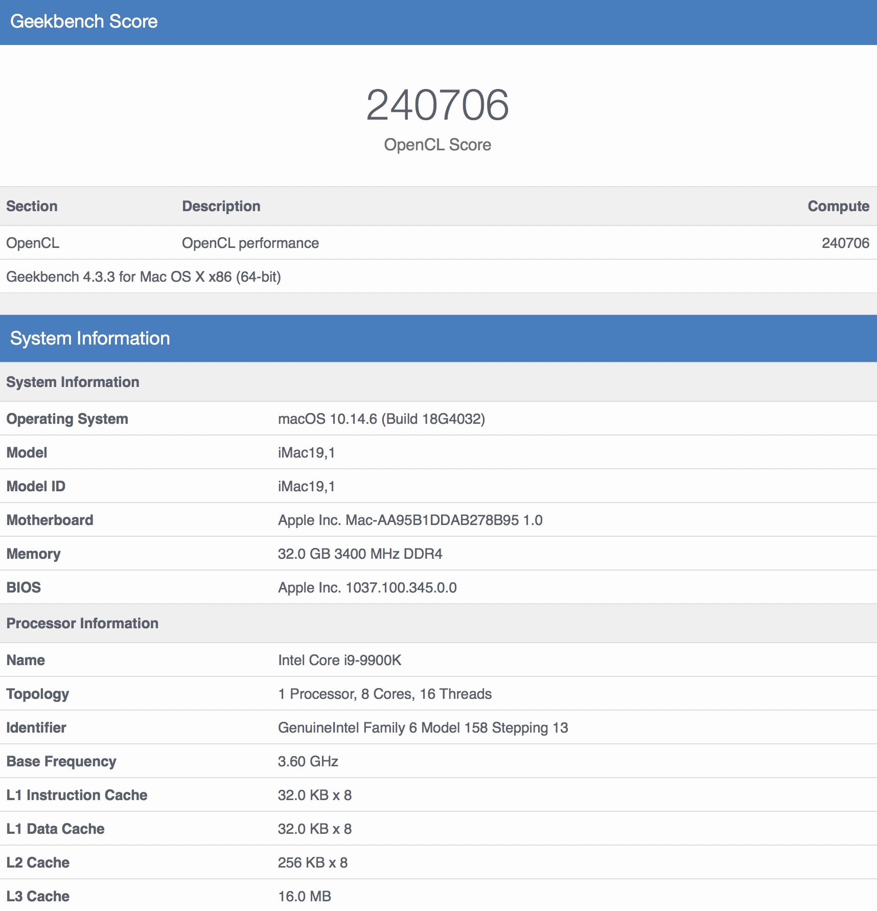Click the "Model" row label
This screenshot has height=911, width=877.
click(x=27, y=452)
